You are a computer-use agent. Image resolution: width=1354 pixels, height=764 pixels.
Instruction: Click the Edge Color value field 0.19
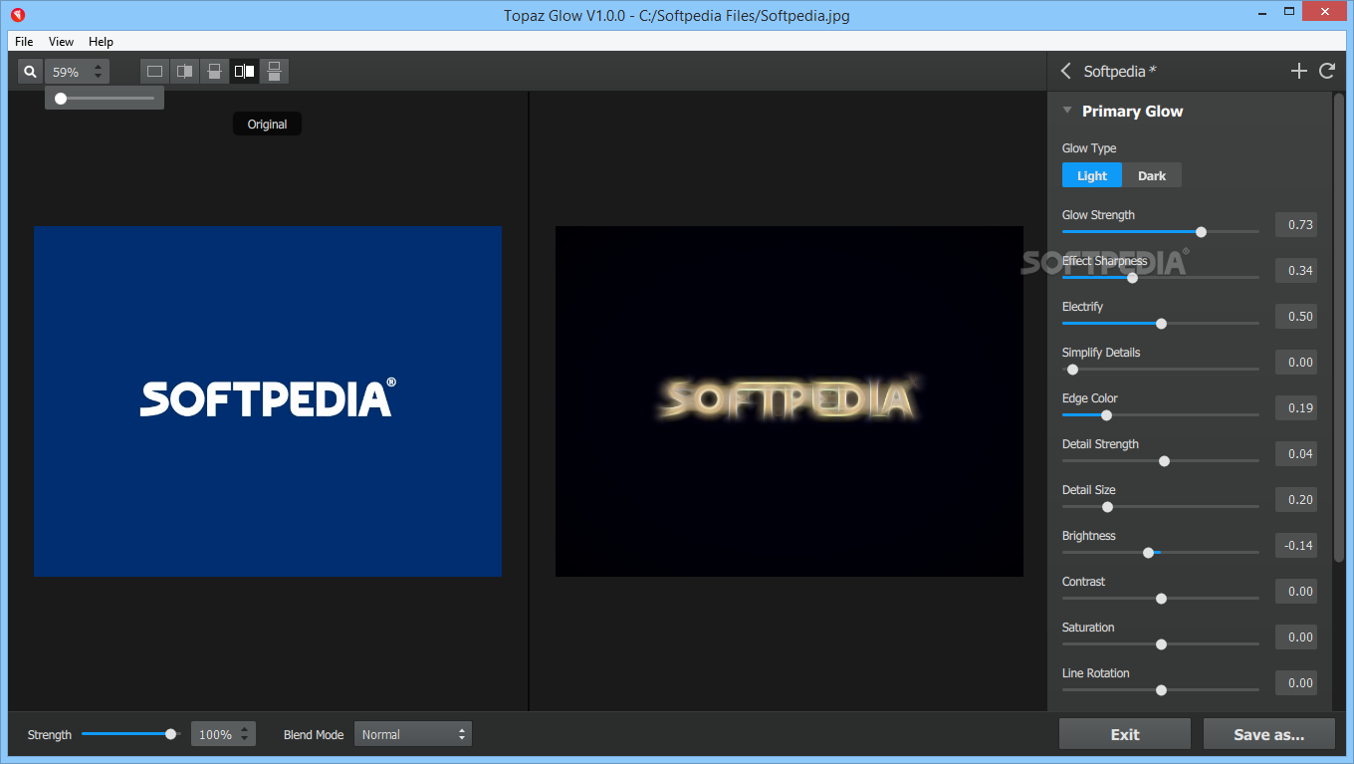tap(1296, 407)
